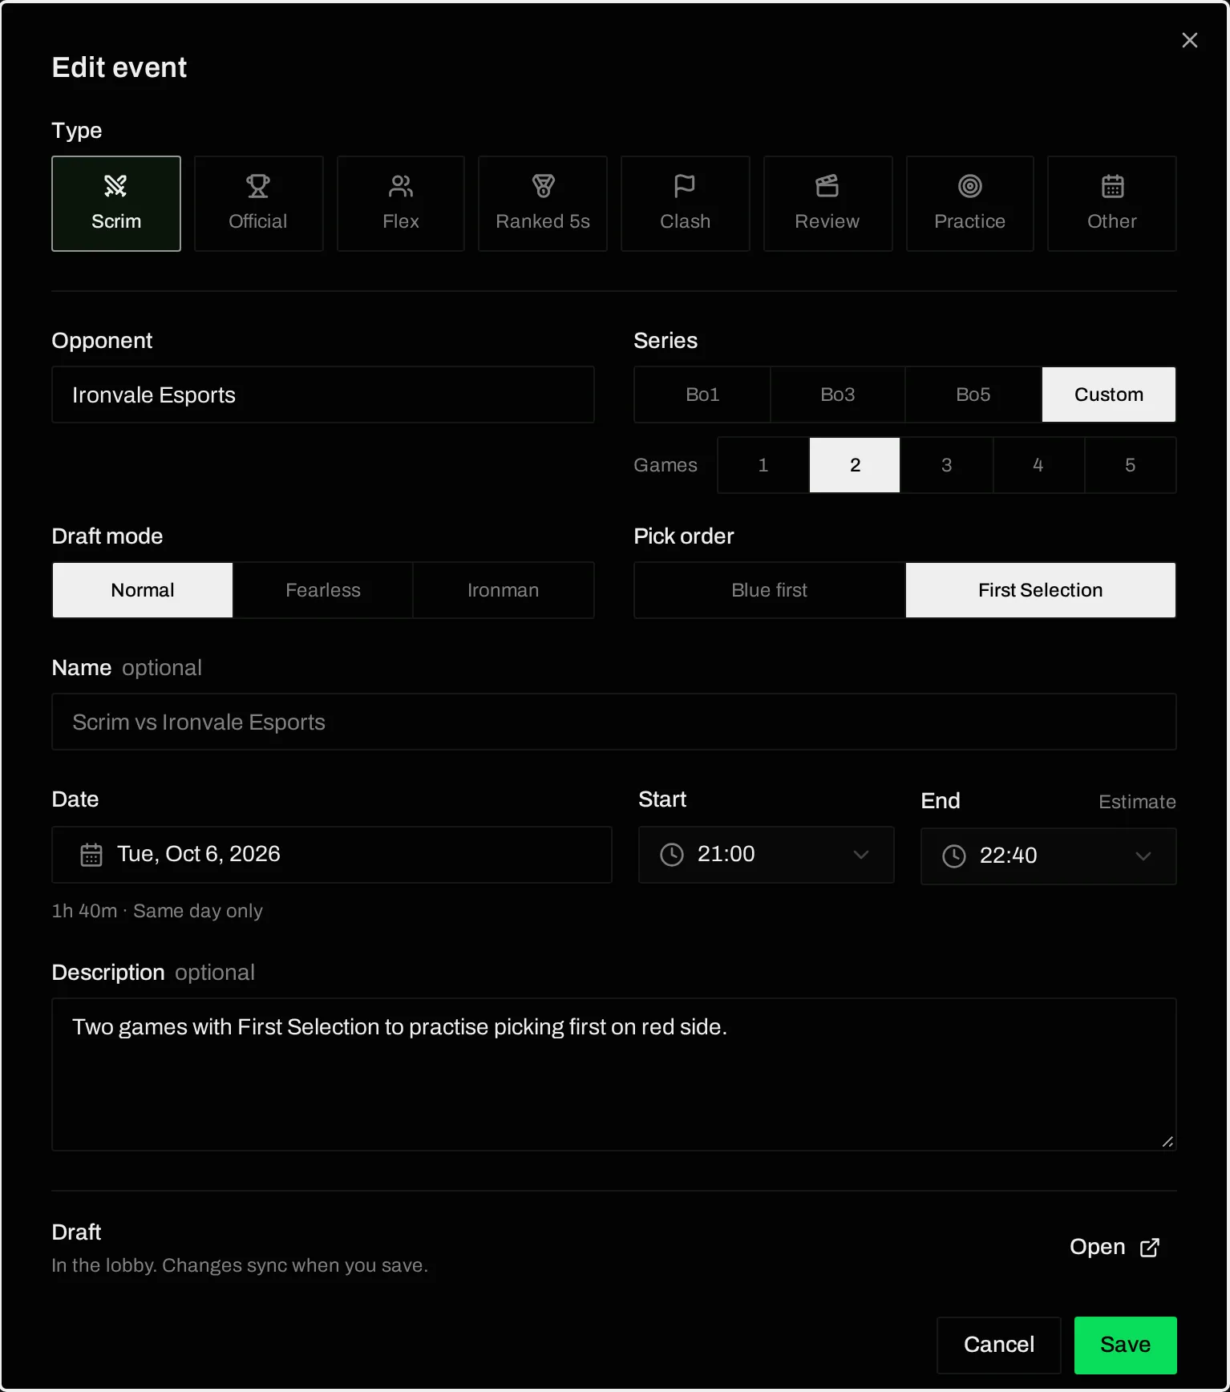Viewport: 1230px width, 1392px height.
Task: Select the Ranked 5s medal type
Action: click(543, 204)
